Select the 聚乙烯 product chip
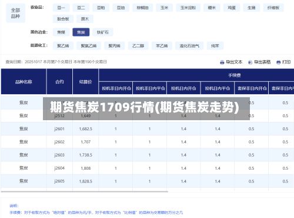Viewport: 294px width, 218px height. 63,46
